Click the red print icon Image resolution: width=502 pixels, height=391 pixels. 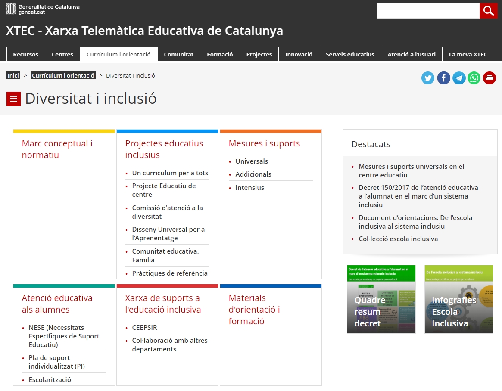(490, 78)
